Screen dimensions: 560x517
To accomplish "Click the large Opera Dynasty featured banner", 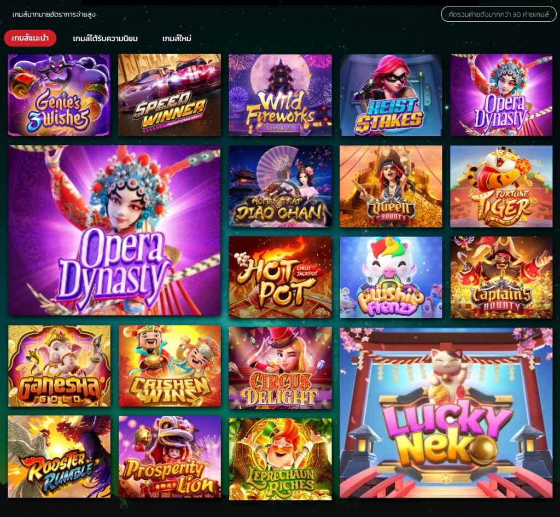I will coord(114,230).
